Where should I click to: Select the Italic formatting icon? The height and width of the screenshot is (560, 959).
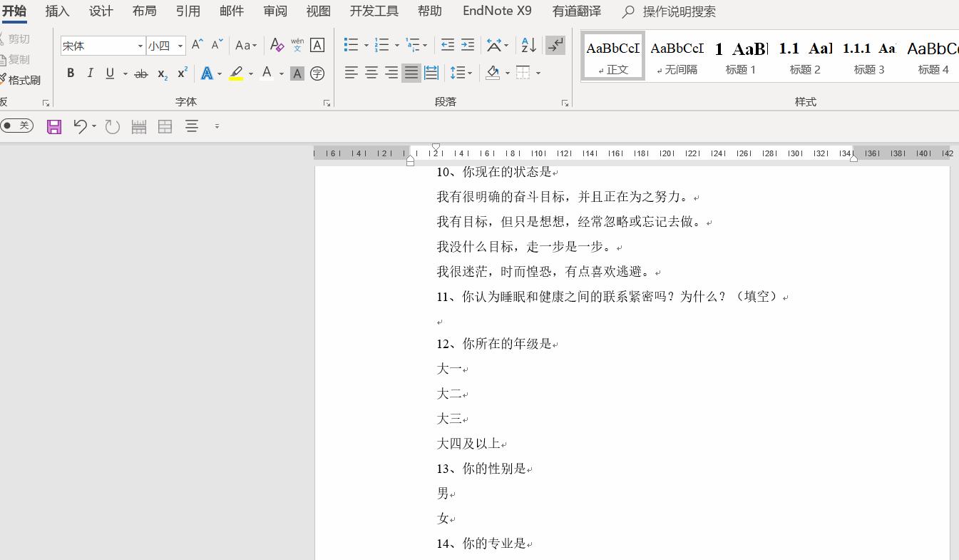click(91, 72)
